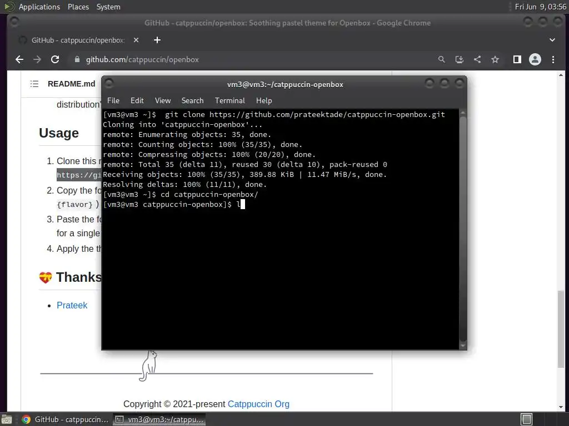Open the Chrome window menu icon

[x=14, y=22]
